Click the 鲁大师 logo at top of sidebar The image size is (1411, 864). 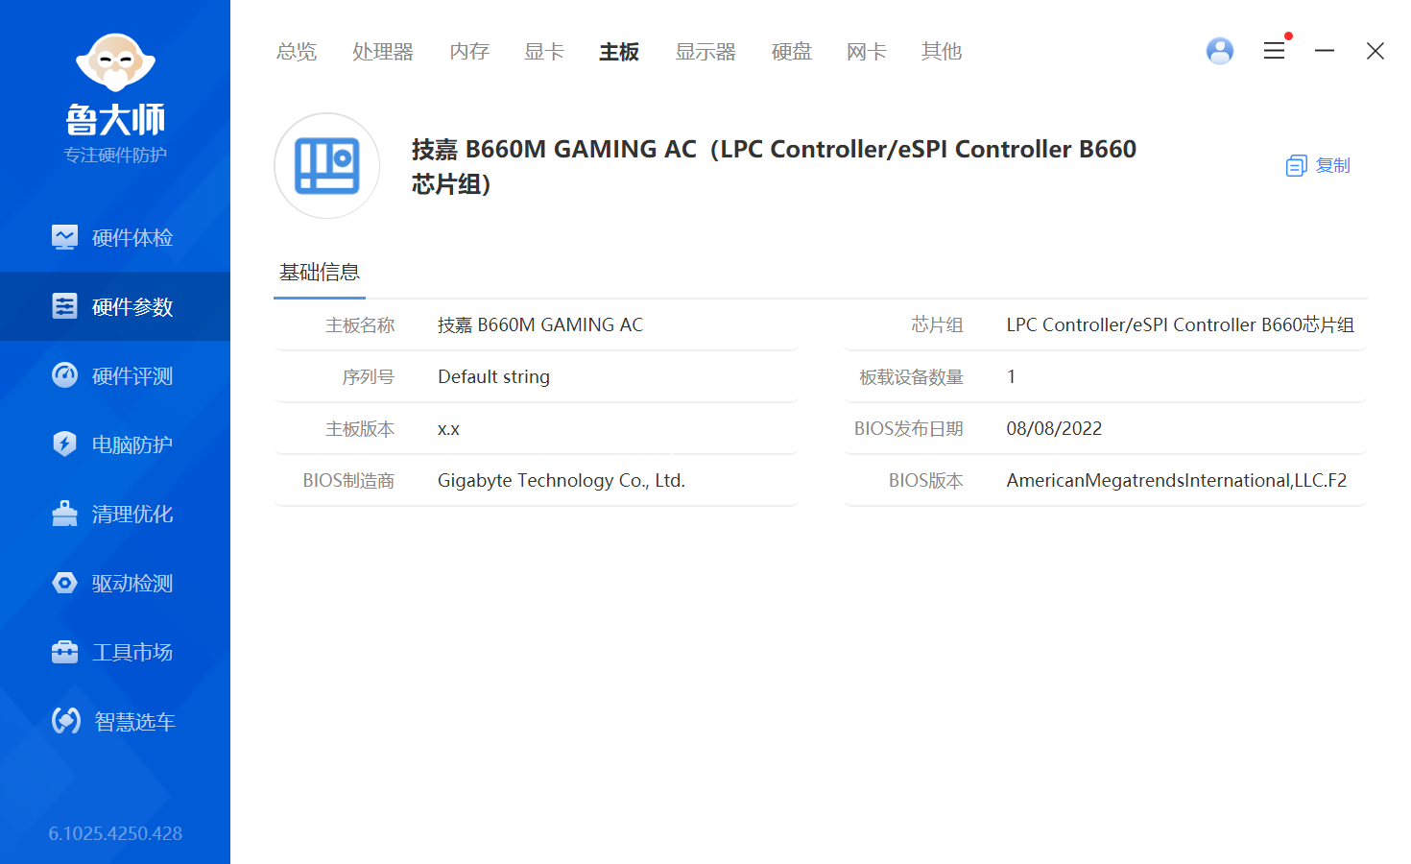click(115, 84)
